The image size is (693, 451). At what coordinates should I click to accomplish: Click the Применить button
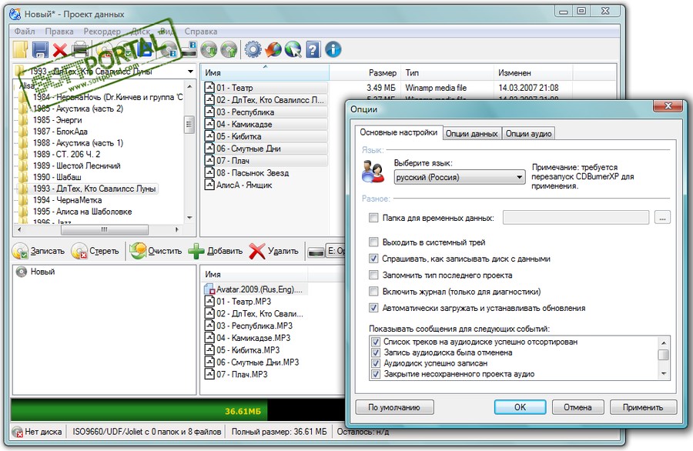pos(643,407)
